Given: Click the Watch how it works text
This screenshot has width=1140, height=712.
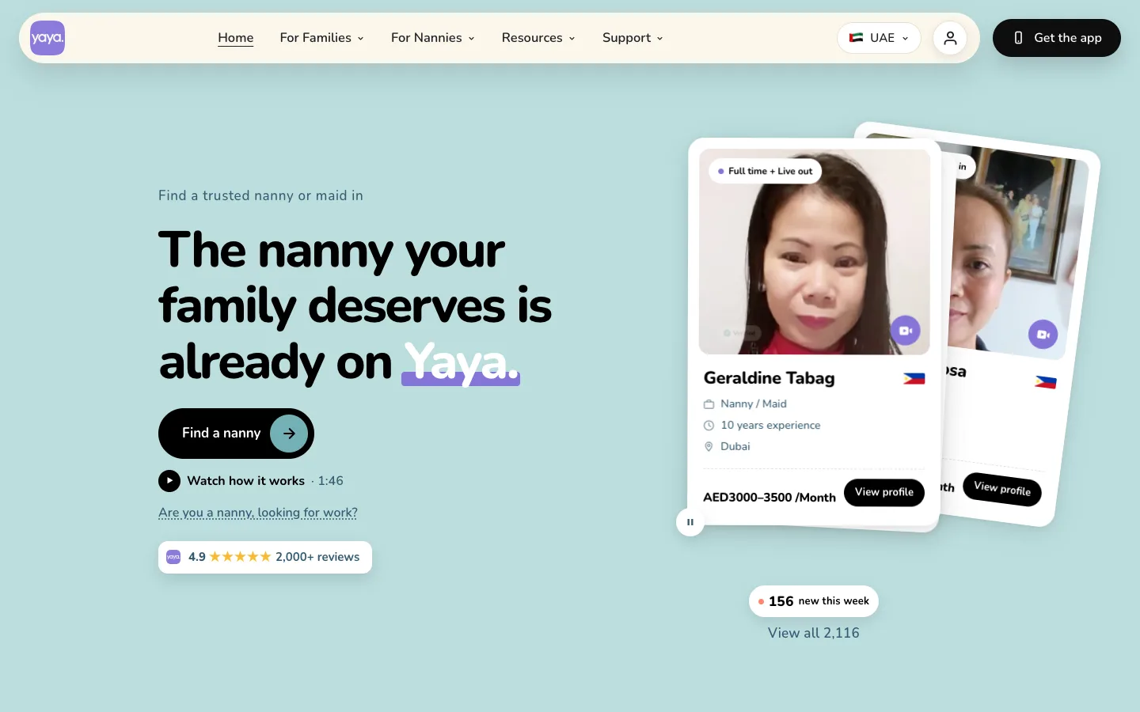Looking at the screenshot, I should click(245, 481).
